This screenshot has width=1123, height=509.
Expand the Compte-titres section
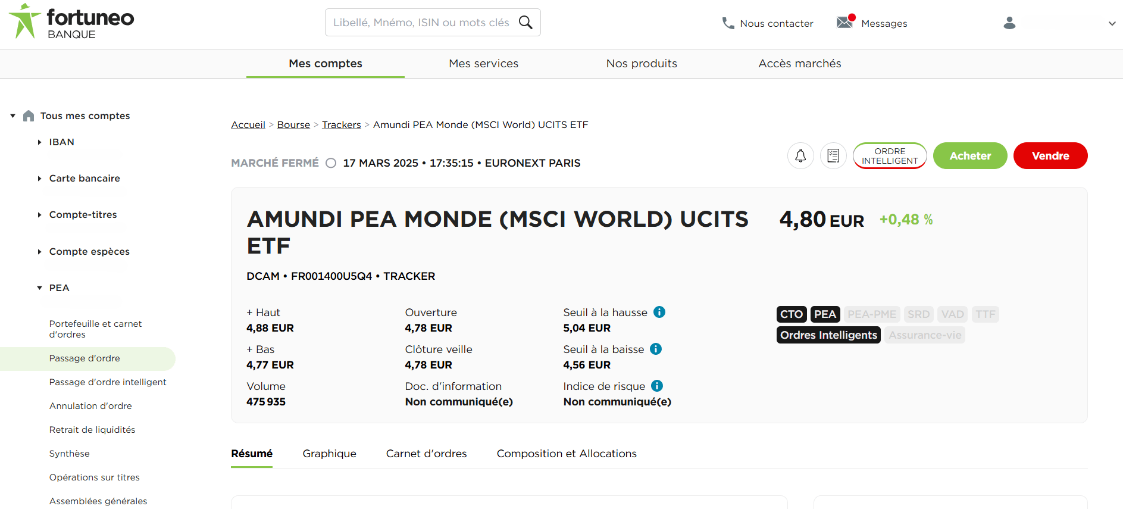pyautogui.click(x=39, y=215)
